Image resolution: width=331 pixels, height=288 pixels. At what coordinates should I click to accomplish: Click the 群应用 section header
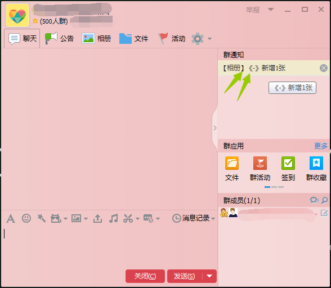233,146
